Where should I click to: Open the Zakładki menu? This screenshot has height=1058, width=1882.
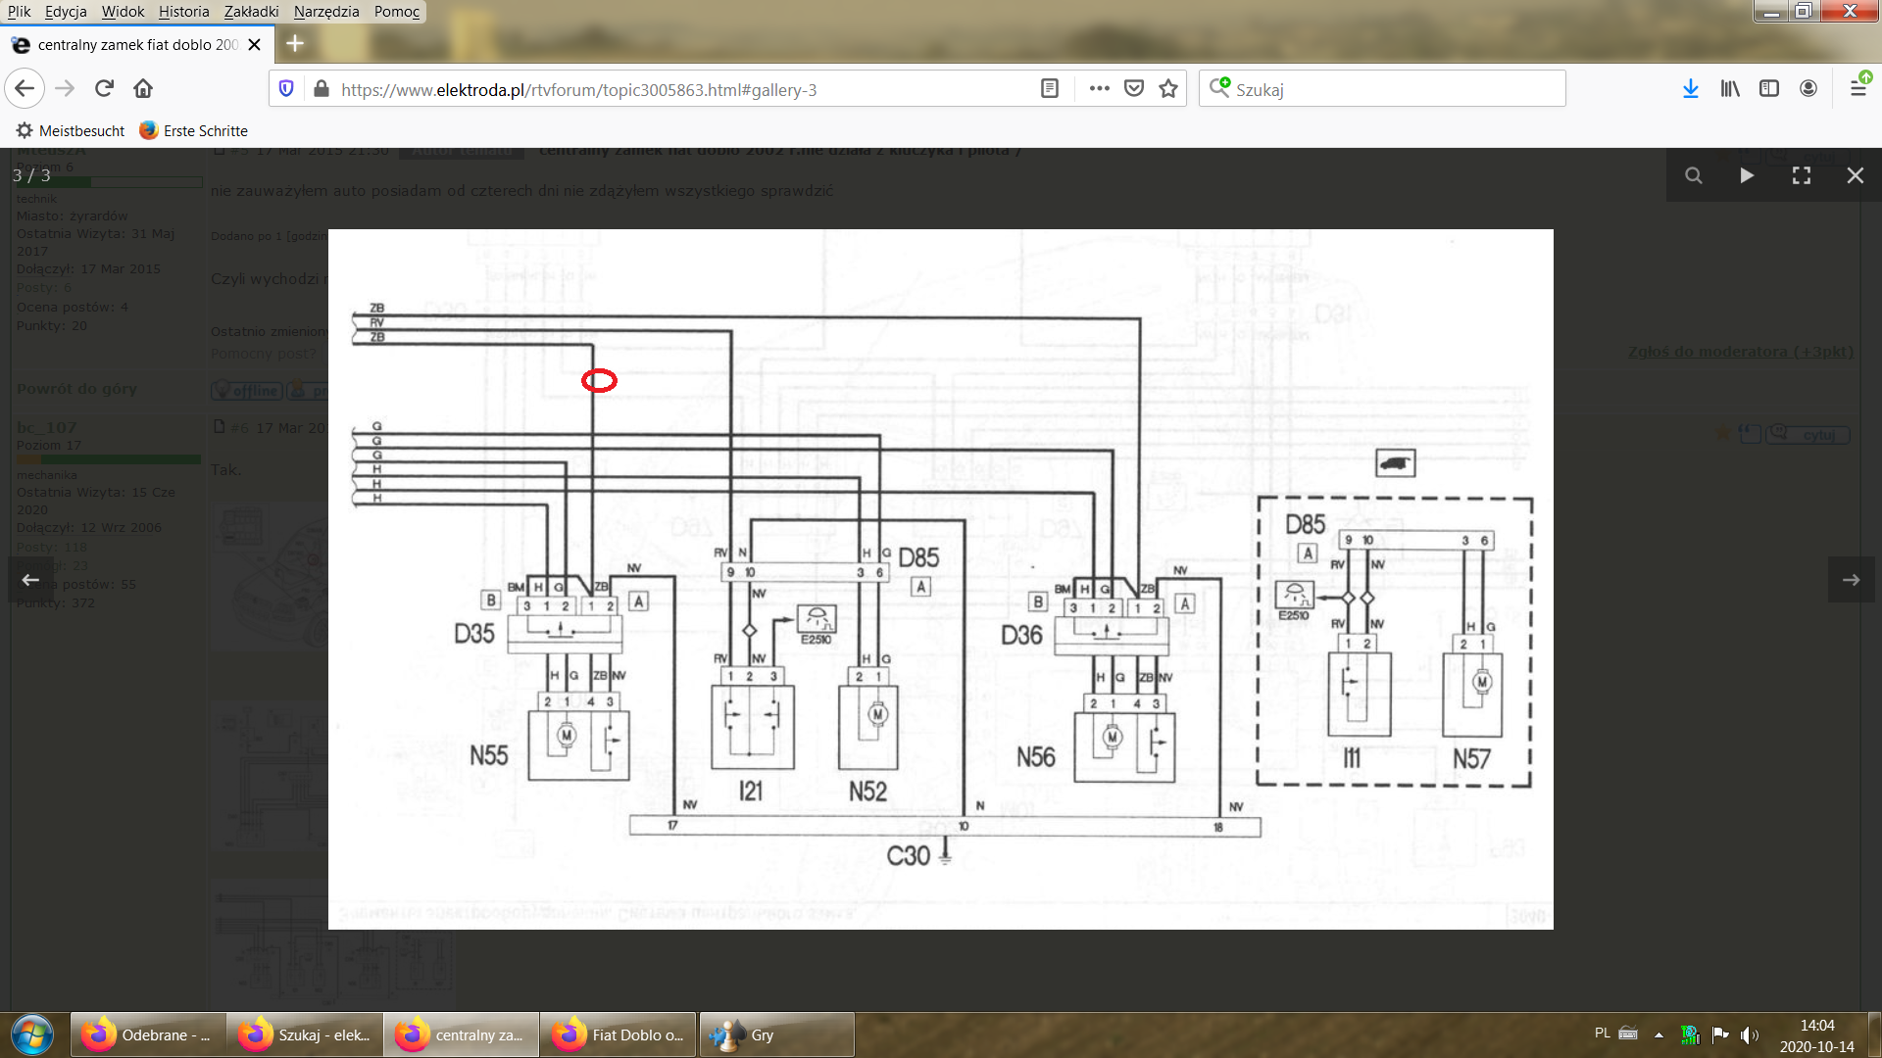[251, 12]
